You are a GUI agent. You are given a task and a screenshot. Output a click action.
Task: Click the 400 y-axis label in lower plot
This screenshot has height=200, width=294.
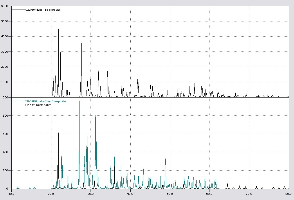[6, 152]
